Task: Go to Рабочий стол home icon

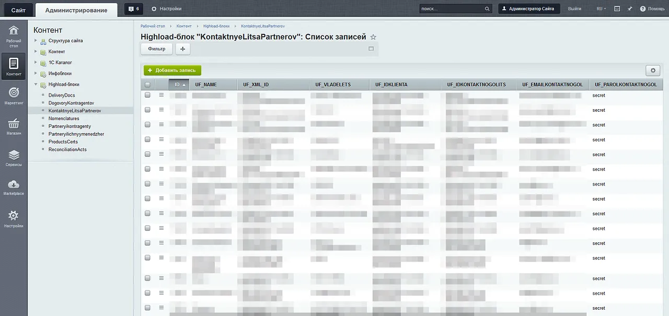Action: coord(14,34)
